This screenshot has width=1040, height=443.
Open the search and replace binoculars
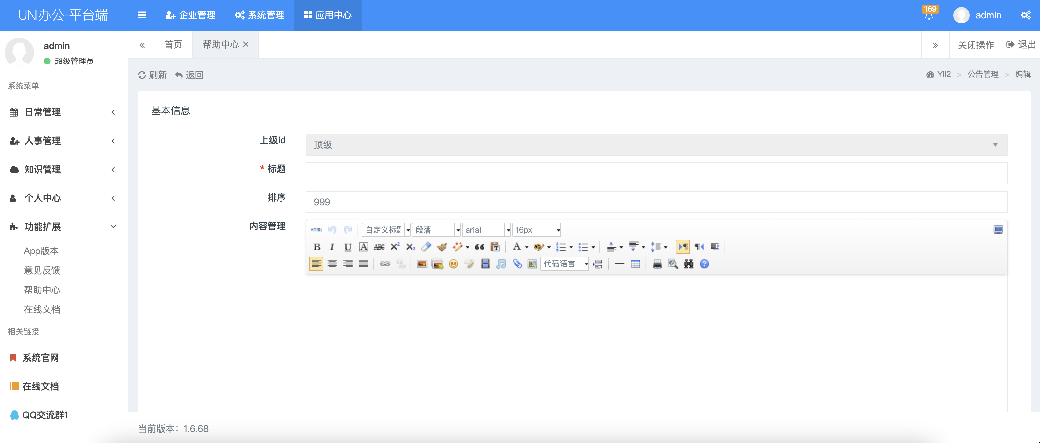point(688,264)
